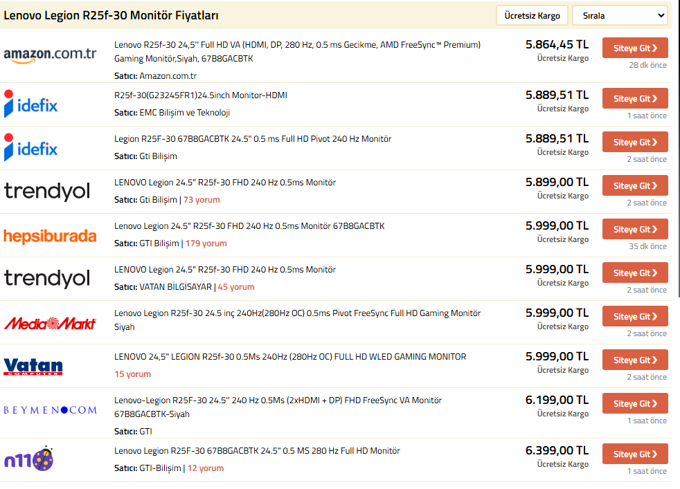This screenshot has width=680, height=489.
Task: Click the 28 dk önce timestamp
Action: [648, 65]
